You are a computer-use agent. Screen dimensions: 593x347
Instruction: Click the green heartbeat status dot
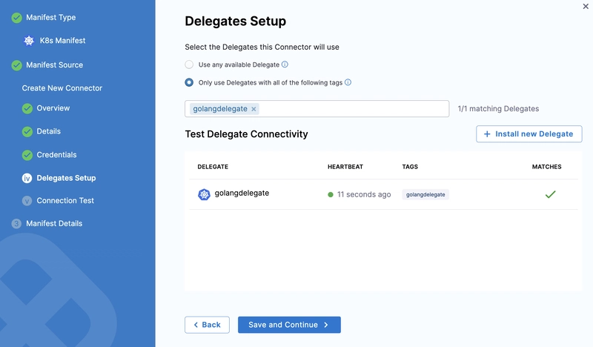[x=331, y=194]
